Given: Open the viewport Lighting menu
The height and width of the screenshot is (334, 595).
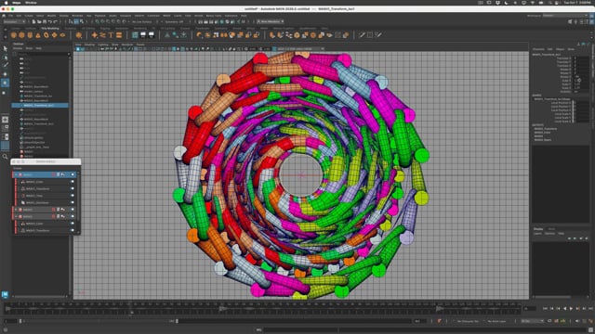Looking at the screenshot, I should point(103,45).
